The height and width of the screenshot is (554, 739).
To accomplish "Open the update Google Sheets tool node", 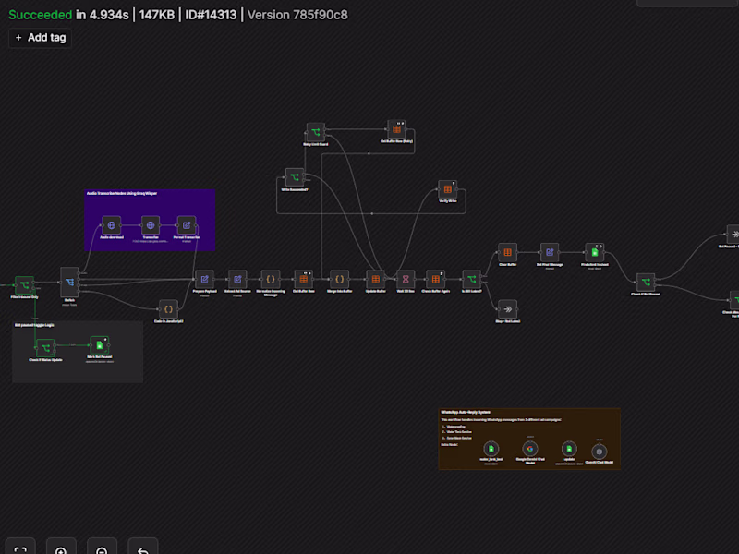I will 569,449.
